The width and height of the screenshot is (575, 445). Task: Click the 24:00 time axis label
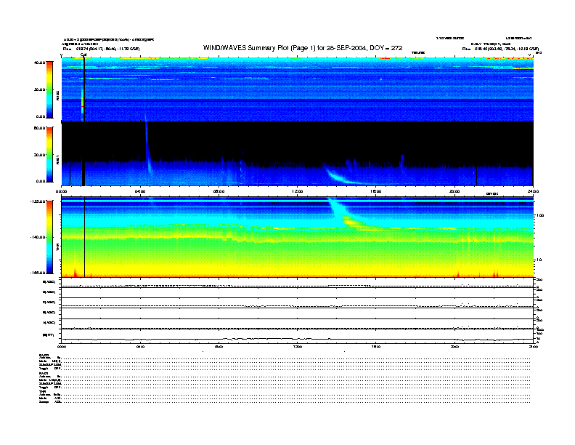[533, 191]
